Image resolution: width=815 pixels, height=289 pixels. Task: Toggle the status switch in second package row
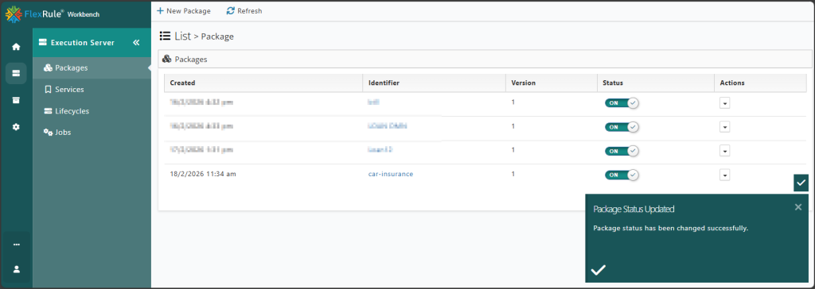[x=622, y=126]
